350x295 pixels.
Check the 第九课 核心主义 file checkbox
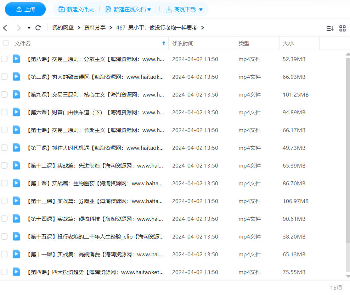coord(4,94)
